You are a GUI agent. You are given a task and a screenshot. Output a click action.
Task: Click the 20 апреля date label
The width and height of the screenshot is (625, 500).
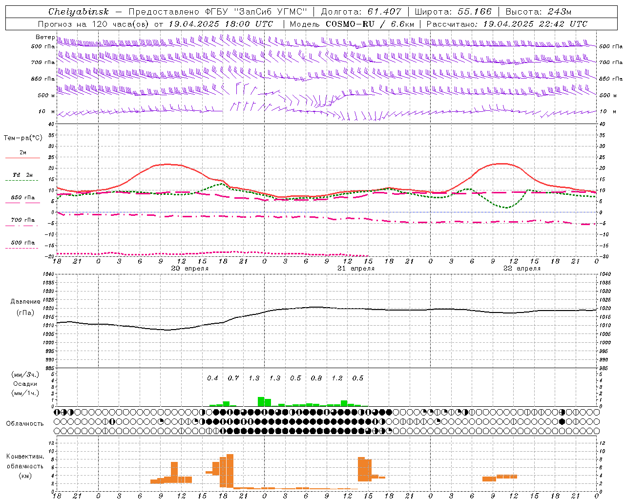(x=189, y=269)
